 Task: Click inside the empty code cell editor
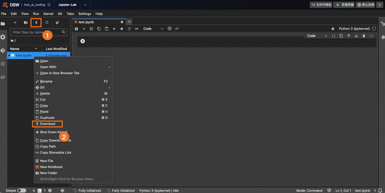click(x=231, y=41)
